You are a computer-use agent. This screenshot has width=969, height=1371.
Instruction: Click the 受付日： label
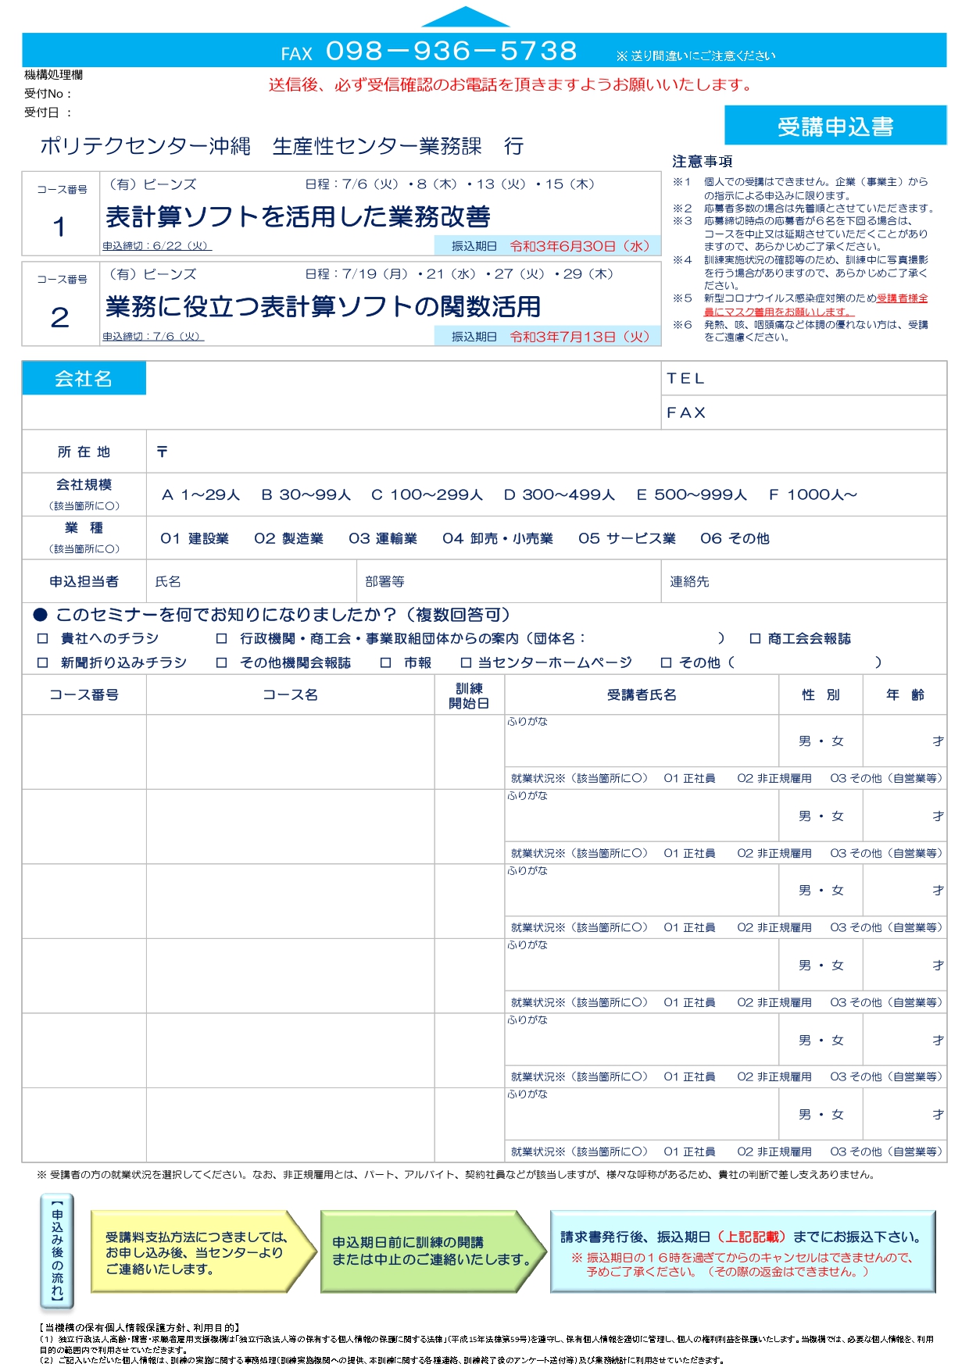tap(48, 112)
